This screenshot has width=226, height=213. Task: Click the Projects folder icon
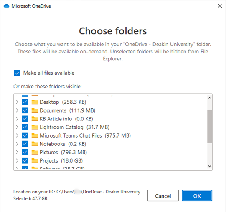pyautogui.click(x=35, y=160)
